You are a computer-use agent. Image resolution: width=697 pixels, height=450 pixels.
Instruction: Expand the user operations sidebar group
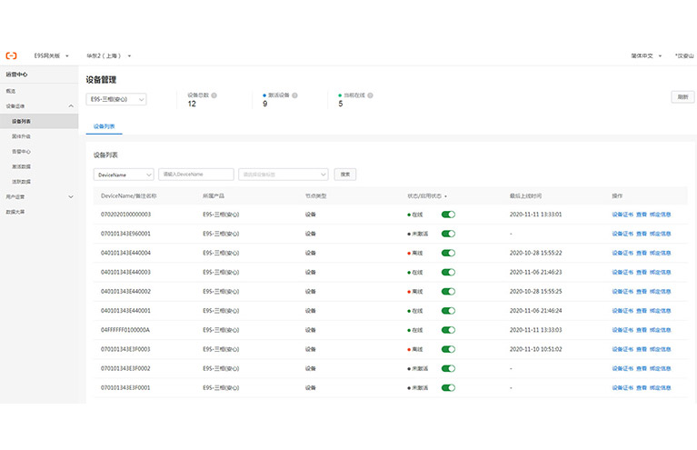(71, 196)
